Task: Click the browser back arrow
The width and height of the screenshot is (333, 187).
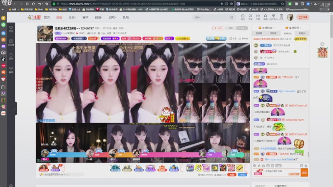Action: click(x=15, y=4)
